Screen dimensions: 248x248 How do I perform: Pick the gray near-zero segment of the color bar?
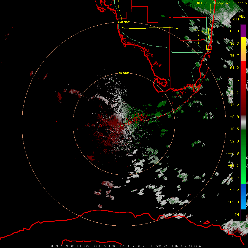click(243, 123)
